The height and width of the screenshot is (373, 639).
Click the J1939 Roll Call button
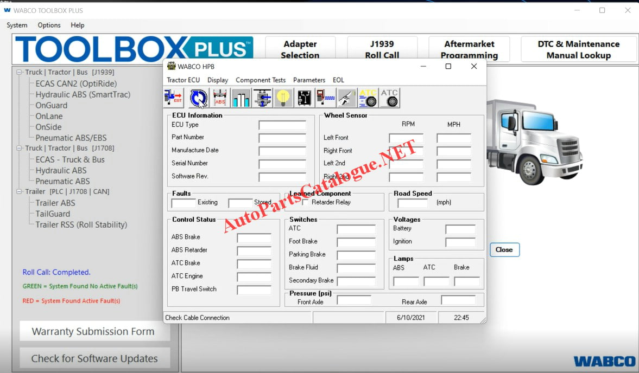(382, 49)
